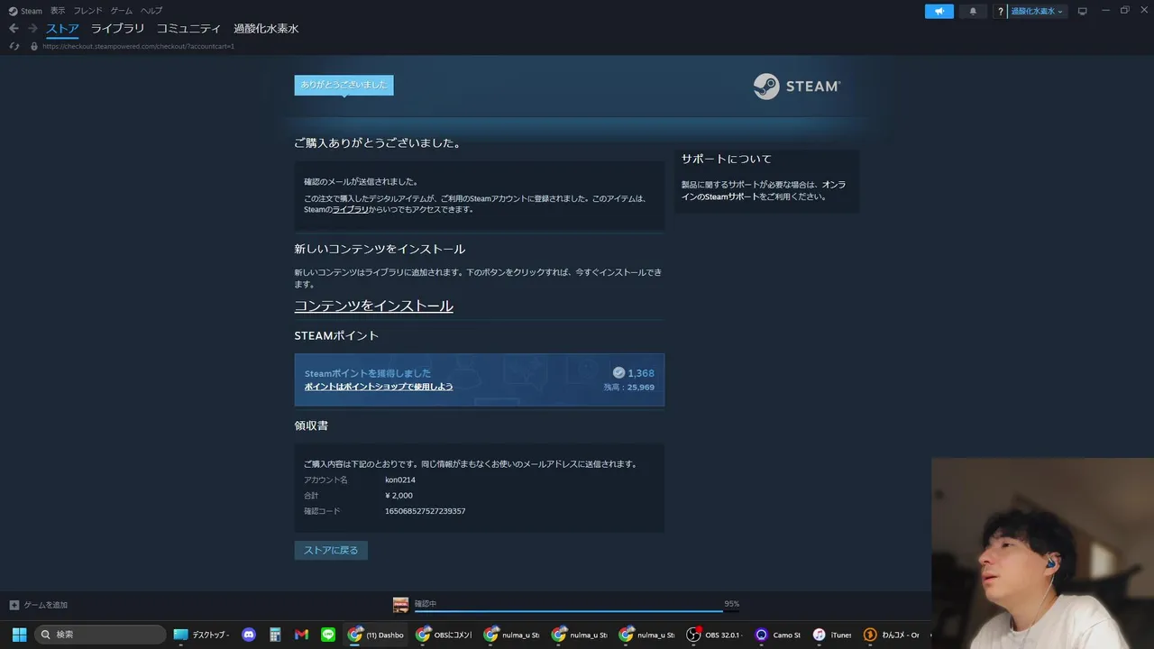Click the 領収書 heading
The height and width of the screenshot is (649, 1154).
[311, 425]
